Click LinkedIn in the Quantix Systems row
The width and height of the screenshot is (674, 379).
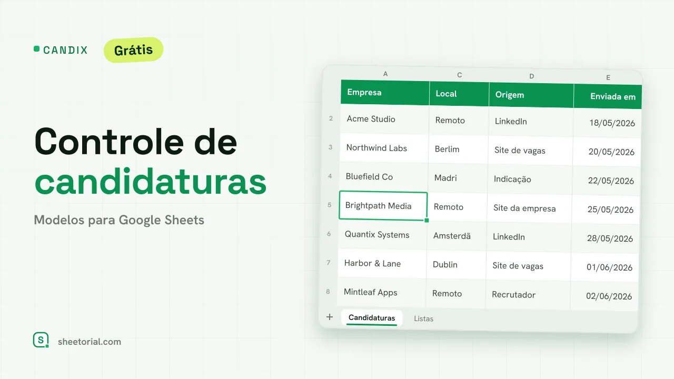click(529, 237)
